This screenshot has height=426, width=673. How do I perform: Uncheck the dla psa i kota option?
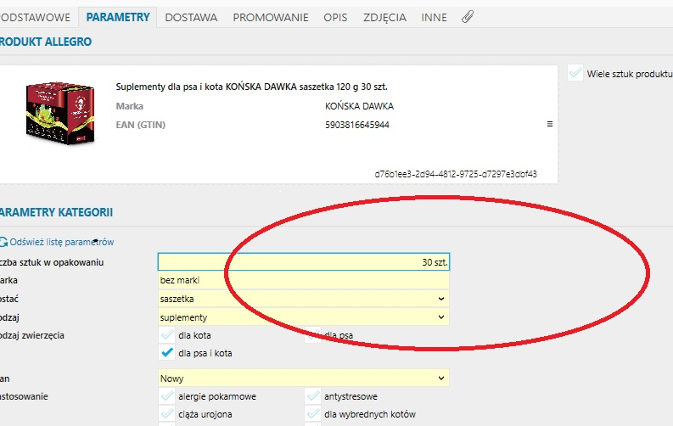pos(167,353)
